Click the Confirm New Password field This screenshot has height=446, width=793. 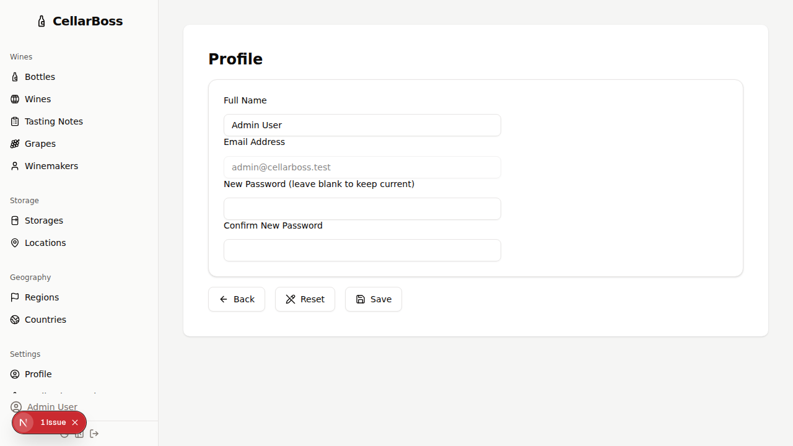[362, 250]
